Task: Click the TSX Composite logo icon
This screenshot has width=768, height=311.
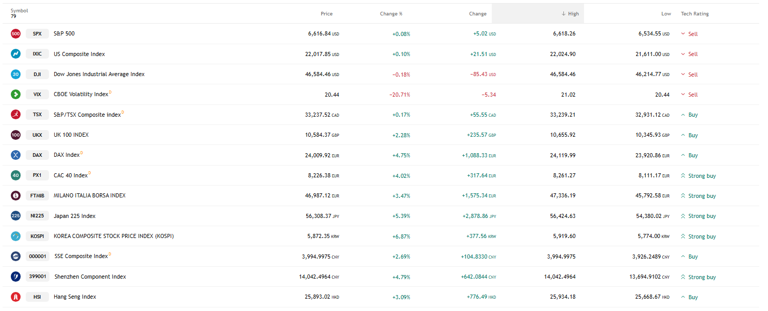Action: tap(15, 115)
